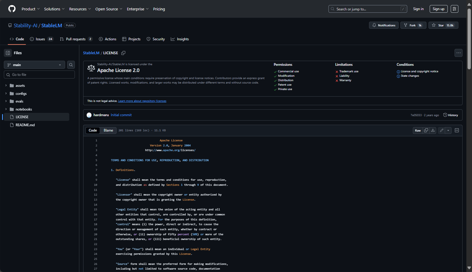Click the scales license icon
Viewport: 472px width, 272px height.
(91, 68)
